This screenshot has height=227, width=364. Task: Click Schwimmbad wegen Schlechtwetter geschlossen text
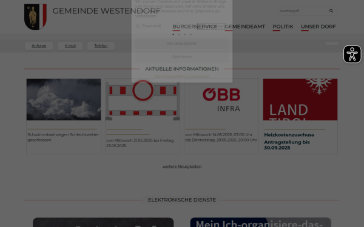[63, 137]
